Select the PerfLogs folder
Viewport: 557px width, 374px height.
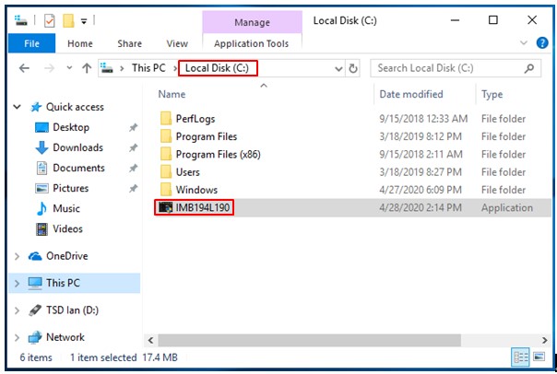[196, 119]
